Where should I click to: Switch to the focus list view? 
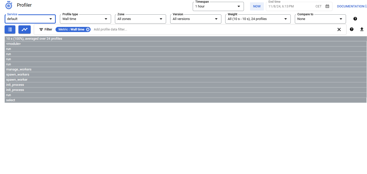10,29
